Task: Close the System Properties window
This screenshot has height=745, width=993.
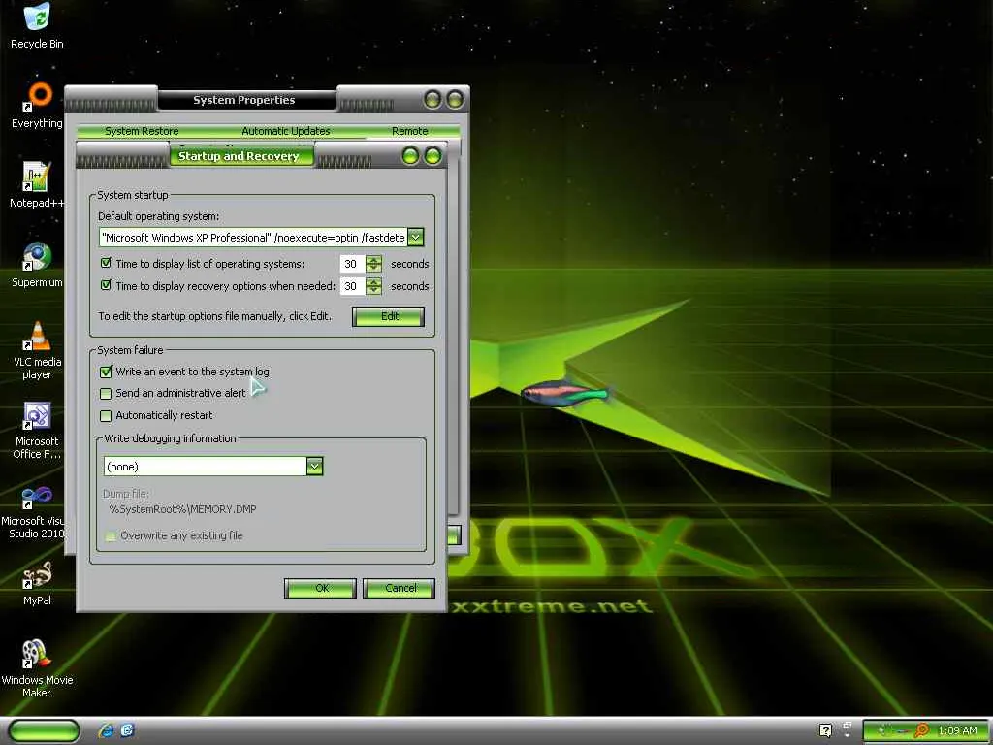Action: 456,100
